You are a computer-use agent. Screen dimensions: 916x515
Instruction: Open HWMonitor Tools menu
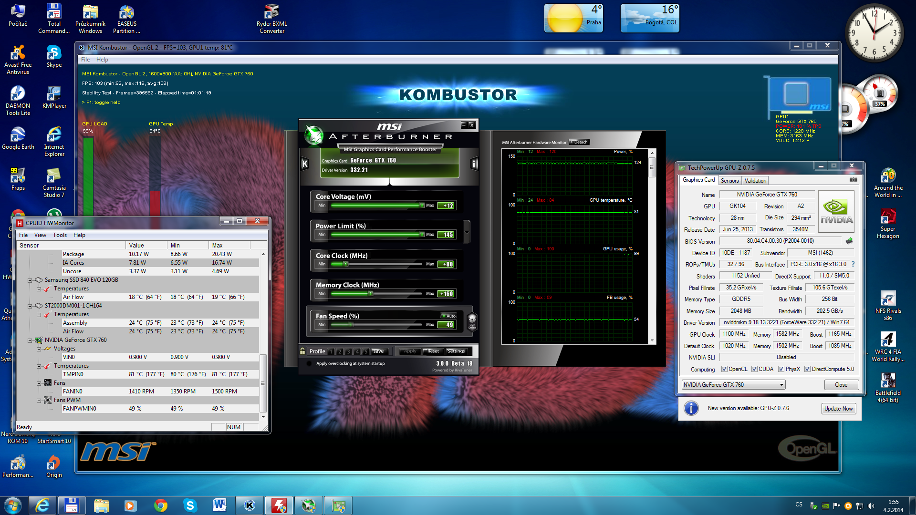click(x=60, y=235)
